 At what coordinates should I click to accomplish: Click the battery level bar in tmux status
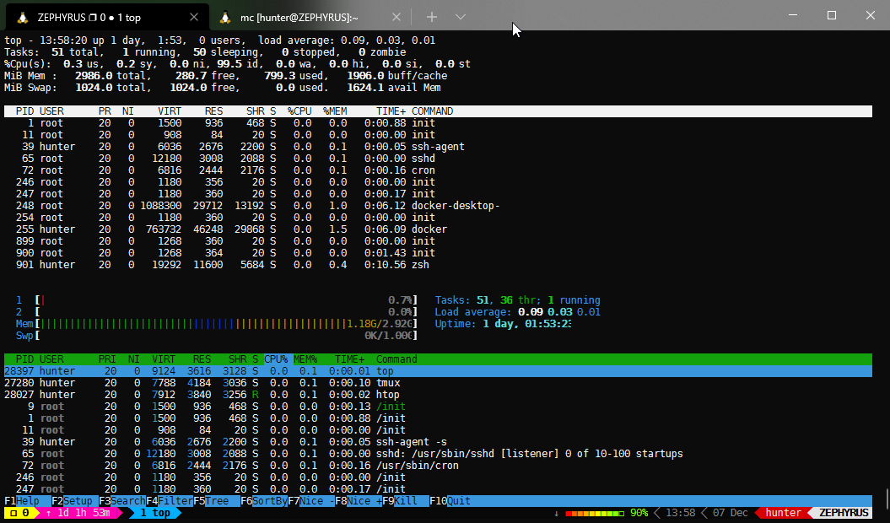pyautogui.click(x=594, y=514)
